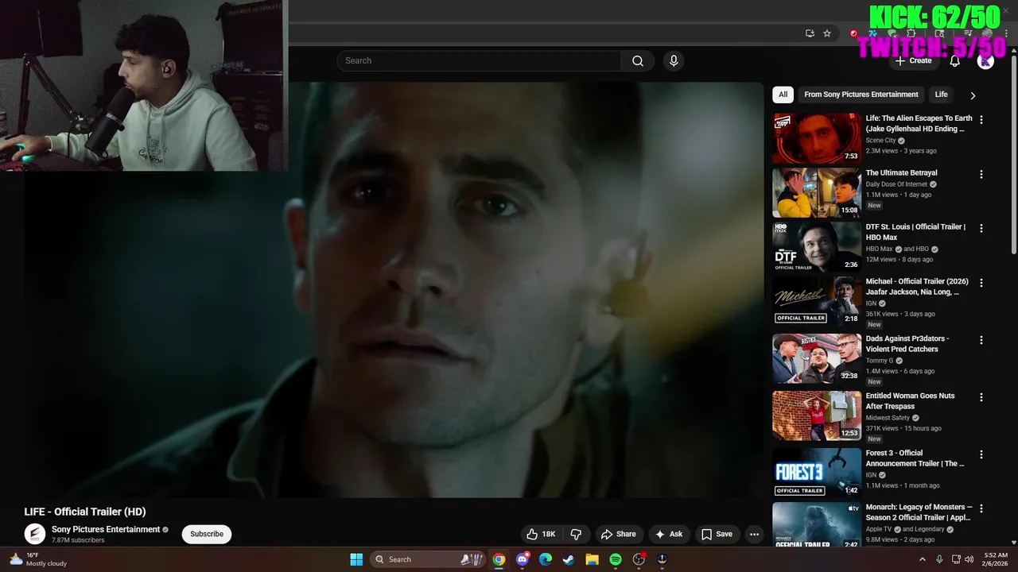This screenshot has width=1018, height=572.
Task: Open options for Forest 3 trailer video
Action: tap(981, 454)
